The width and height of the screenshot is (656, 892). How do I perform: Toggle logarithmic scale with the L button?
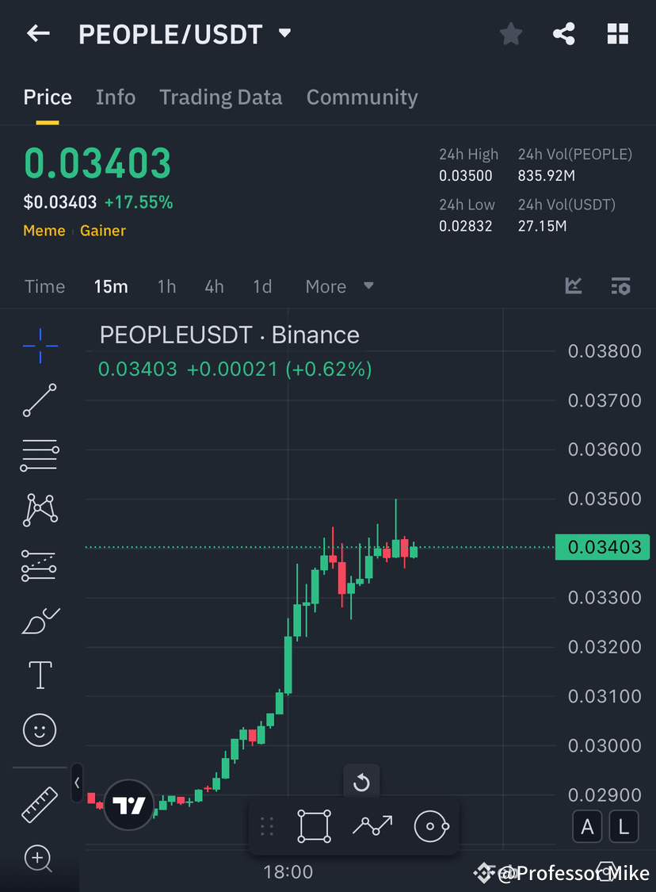tap(624, 826)
